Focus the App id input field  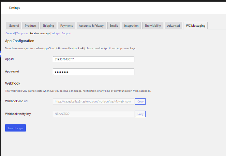click(94, 59)
